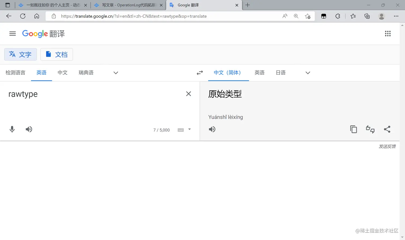405x240 pixels.
Task: Open the favorites list
Action: pyautogui.click(x=353, y=16)
